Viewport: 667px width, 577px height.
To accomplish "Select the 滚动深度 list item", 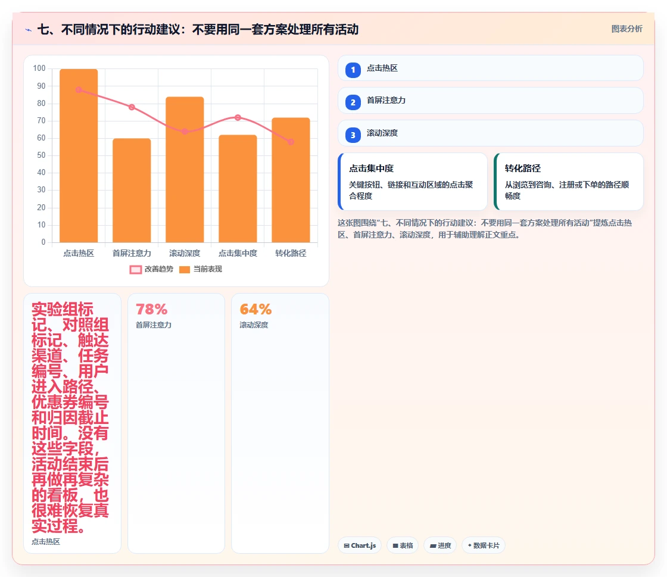I will (491, 133).
